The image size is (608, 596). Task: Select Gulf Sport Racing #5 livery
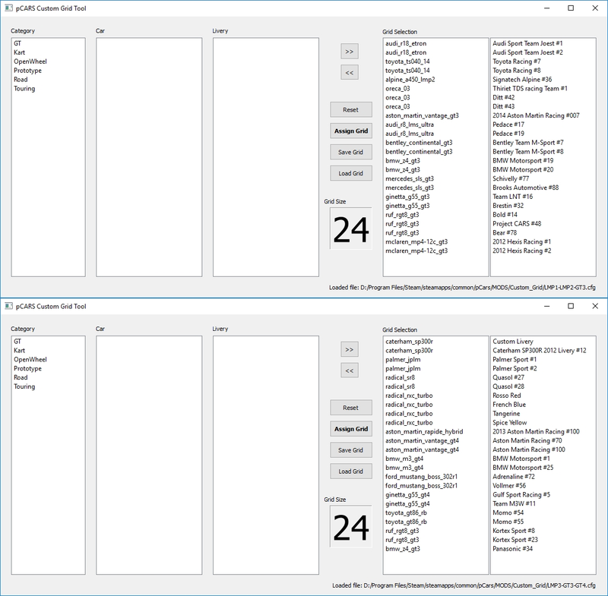(521, 494)
